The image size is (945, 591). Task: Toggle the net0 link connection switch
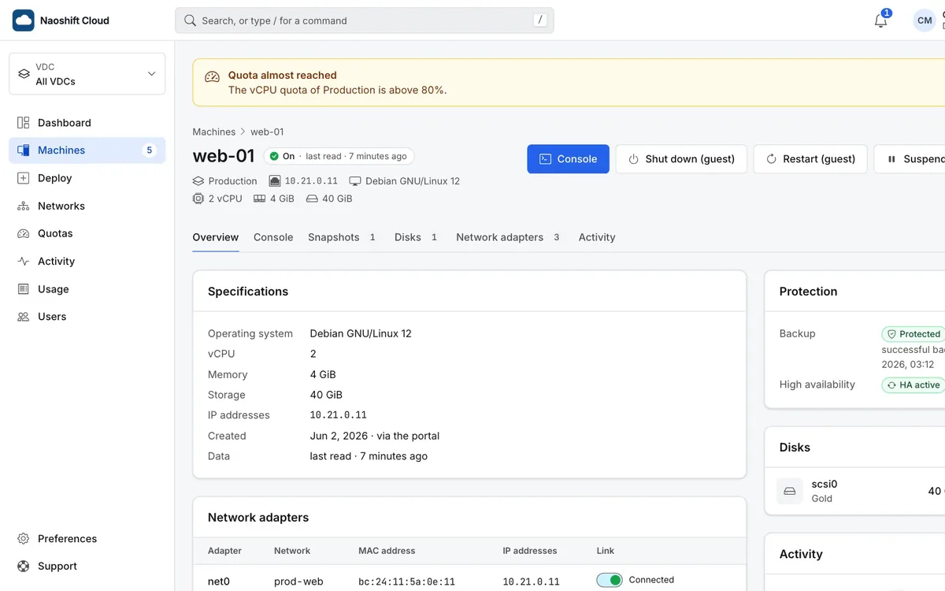tap(610, 580)
